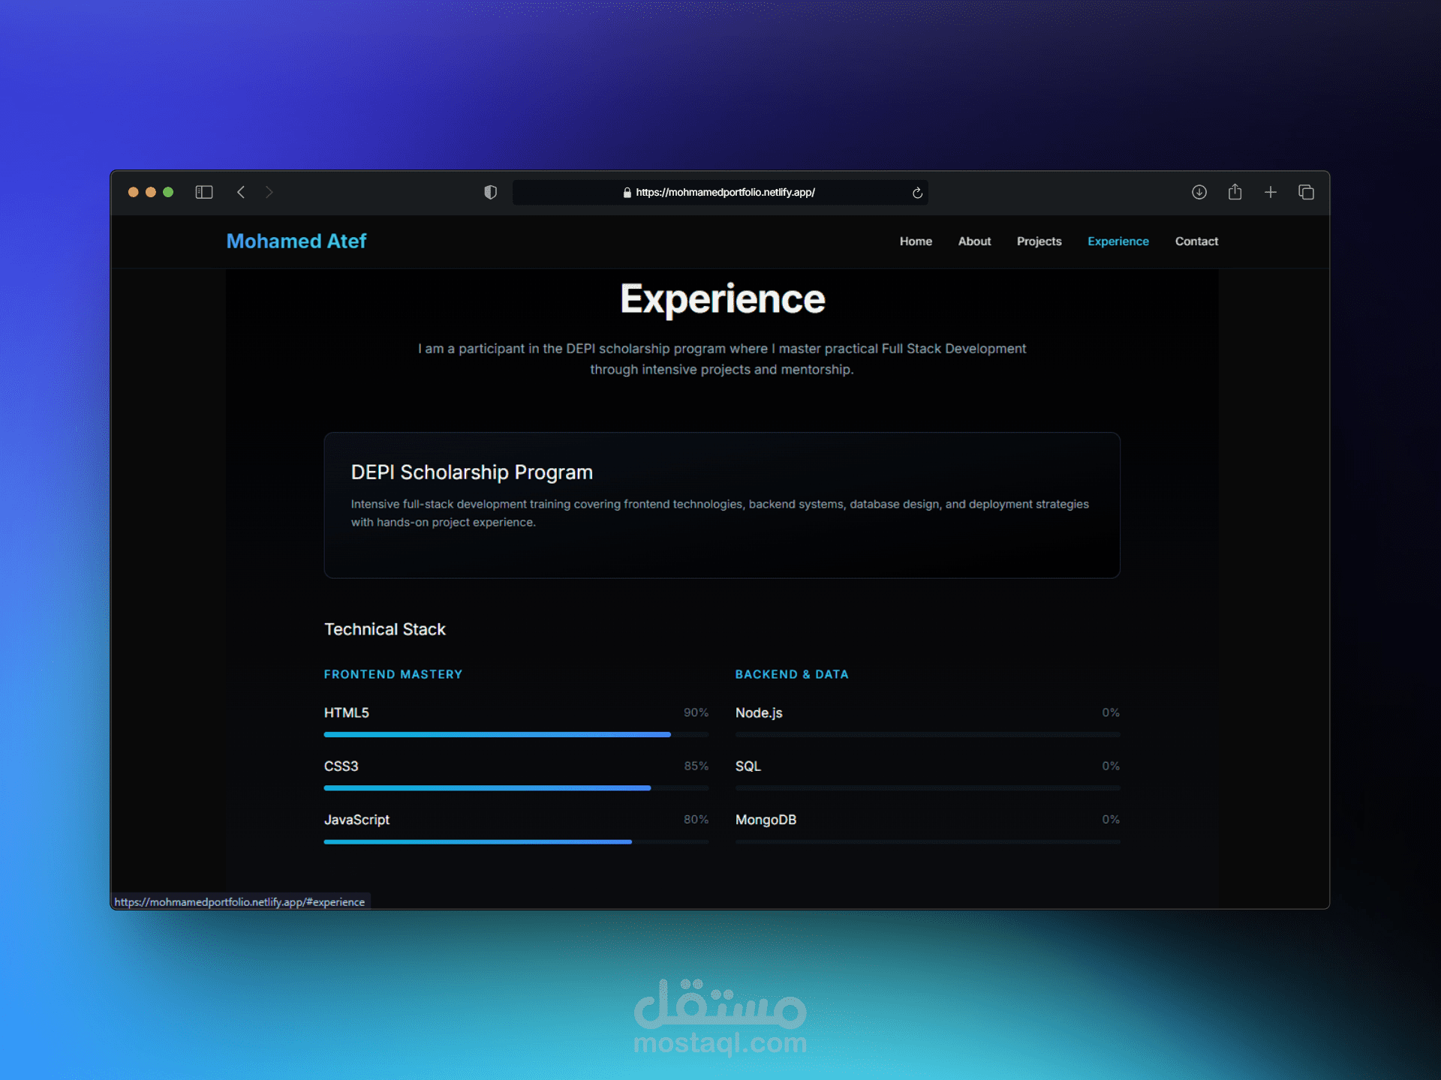Show the tab overview icon

(x=1306, y=192)
